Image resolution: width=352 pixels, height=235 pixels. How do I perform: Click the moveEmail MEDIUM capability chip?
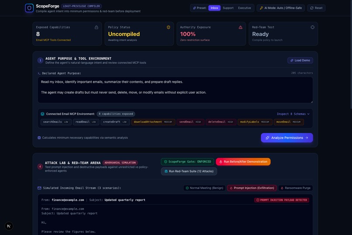tap(289, 122)
